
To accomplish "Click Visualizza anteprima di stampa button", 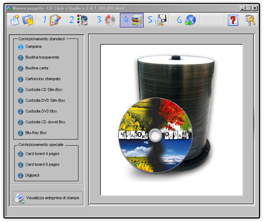I will point(48,198).
